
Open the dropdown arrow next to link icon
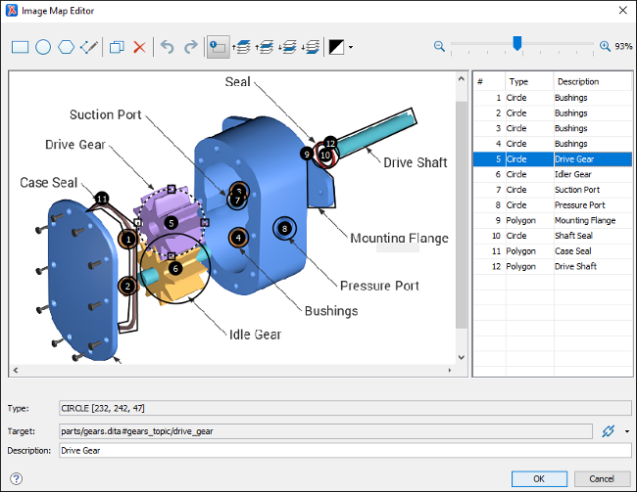tap(626, 430)
